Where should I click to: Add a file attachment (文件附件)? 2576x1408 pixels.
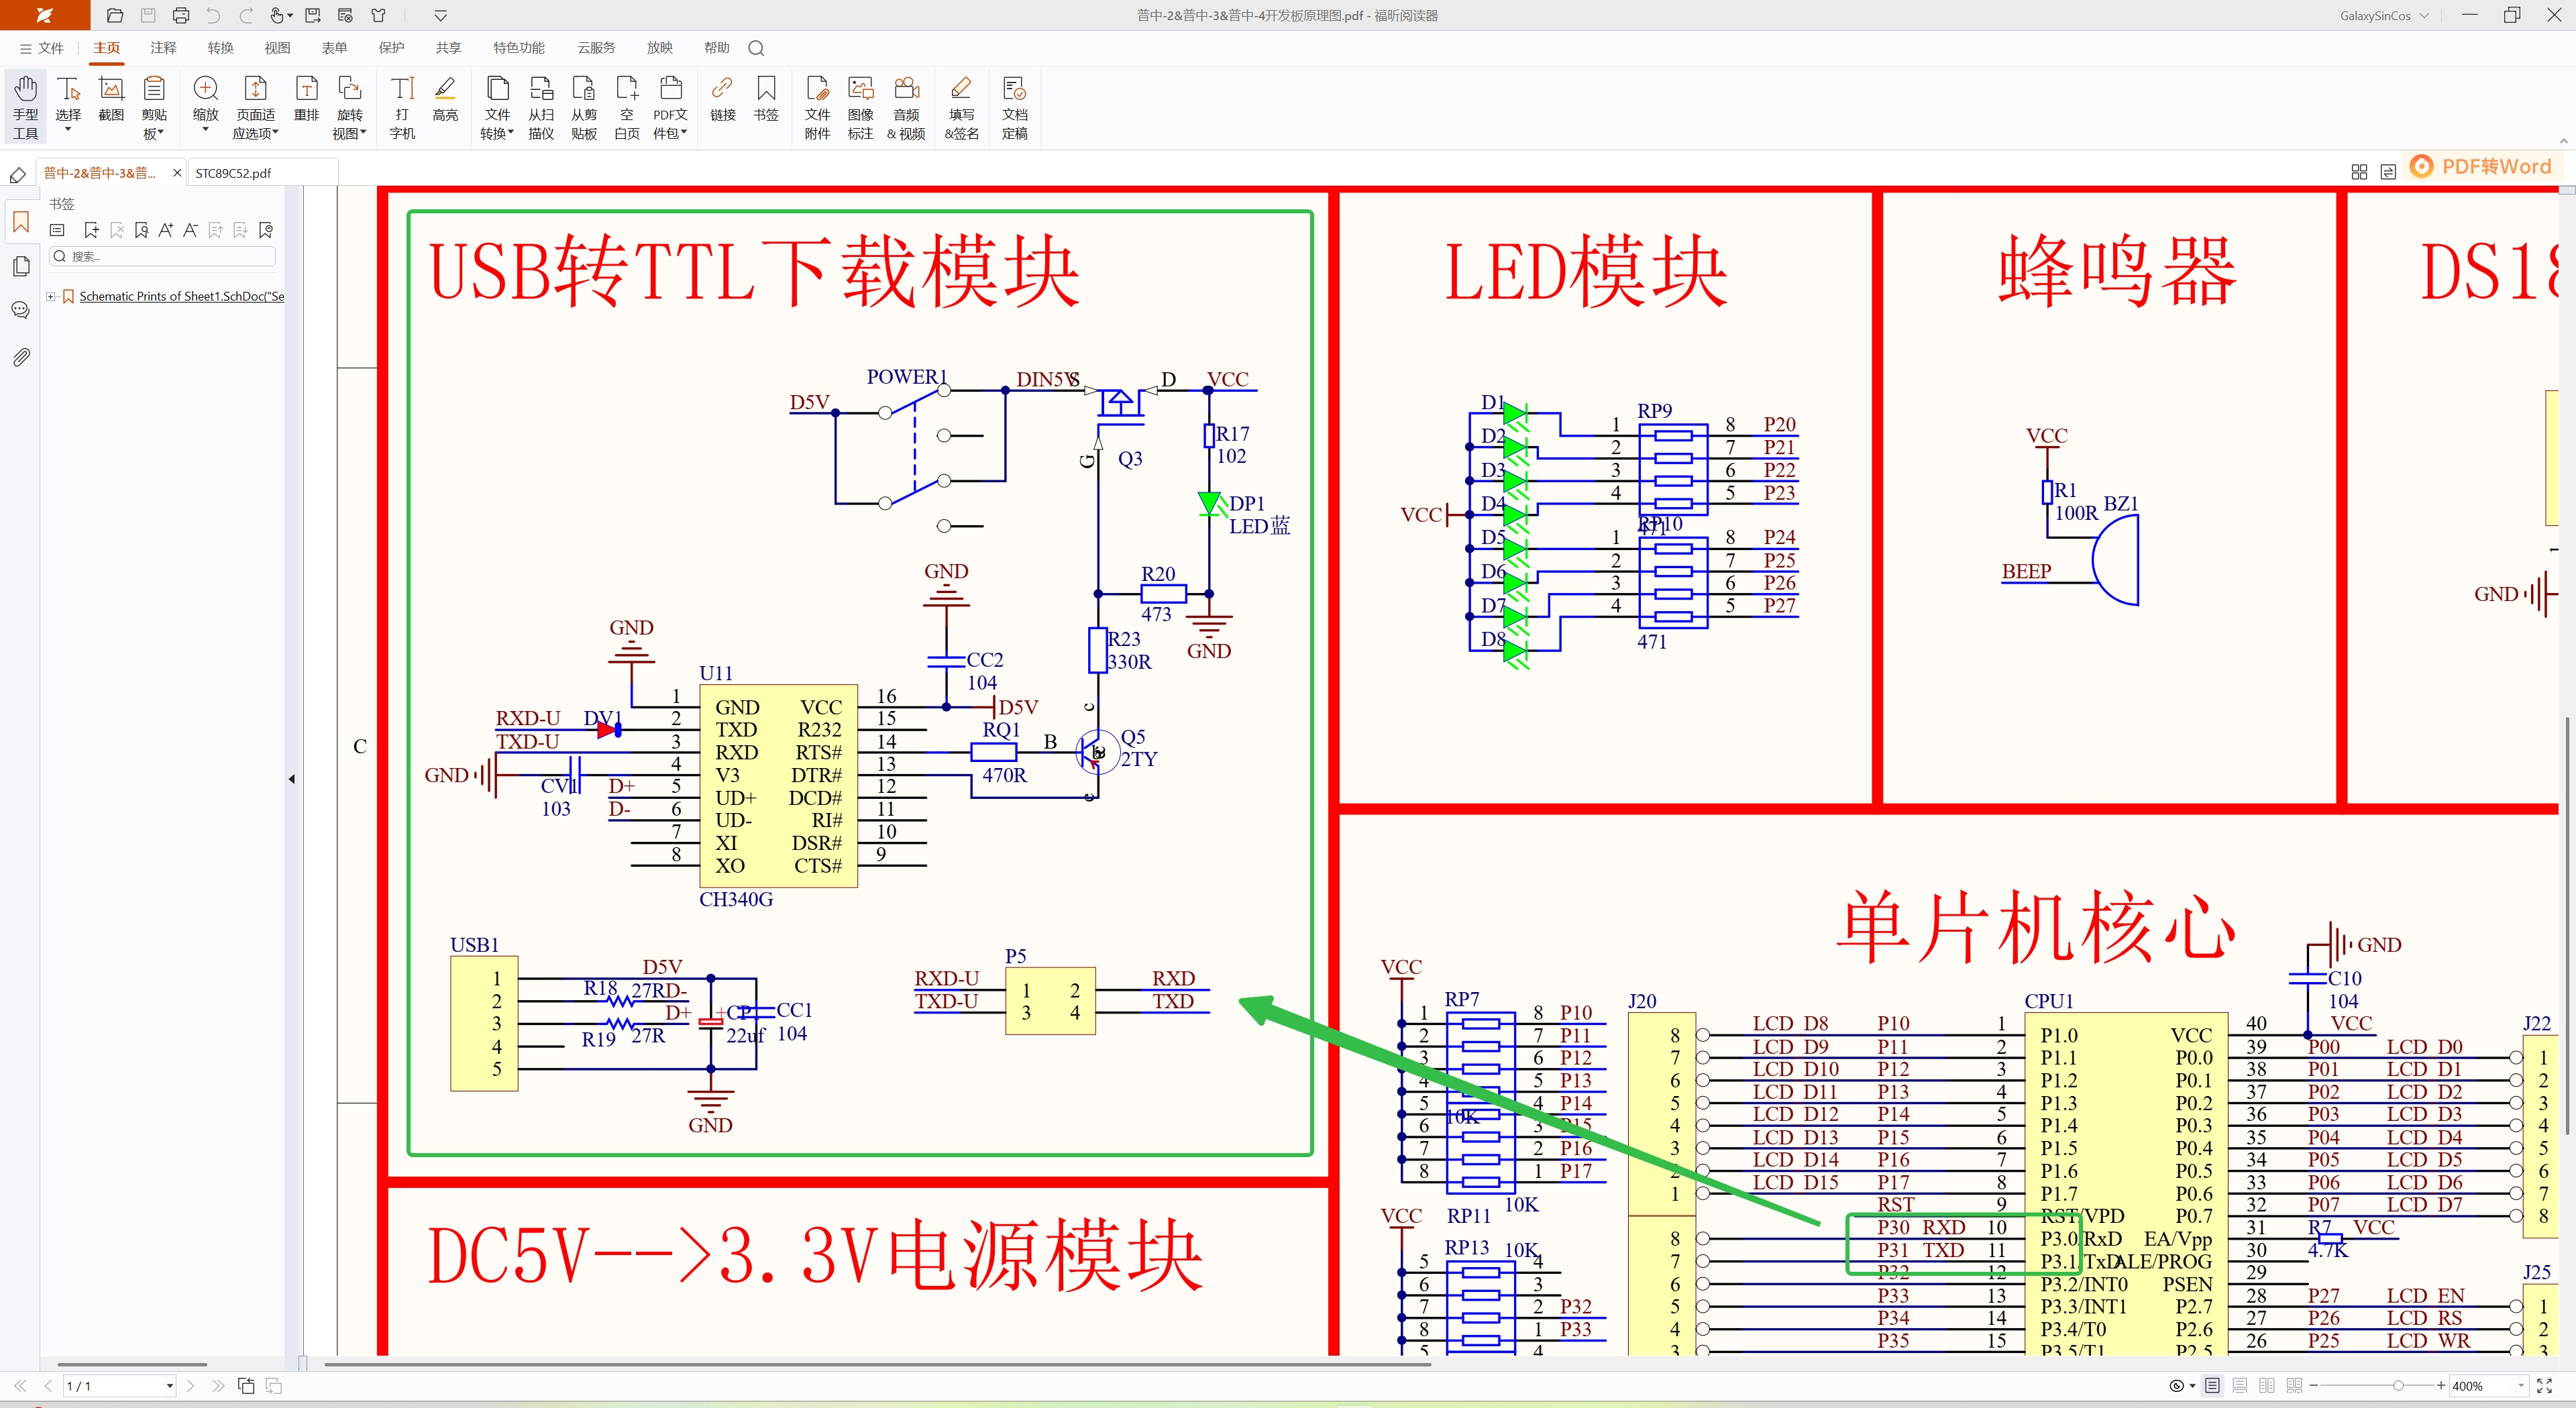click(817, 107)
